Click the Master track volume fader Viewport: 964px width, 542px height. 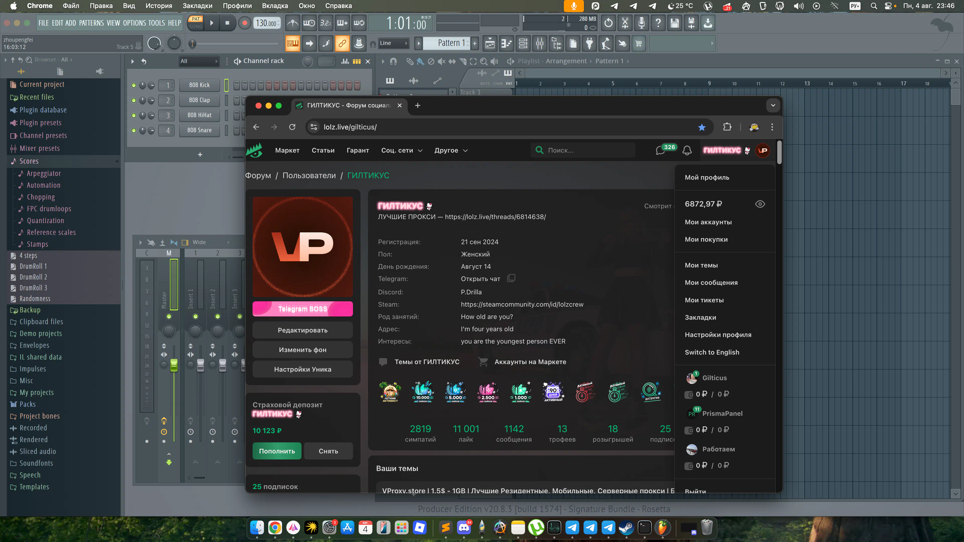pyautogui.click(x=174, y=365)
